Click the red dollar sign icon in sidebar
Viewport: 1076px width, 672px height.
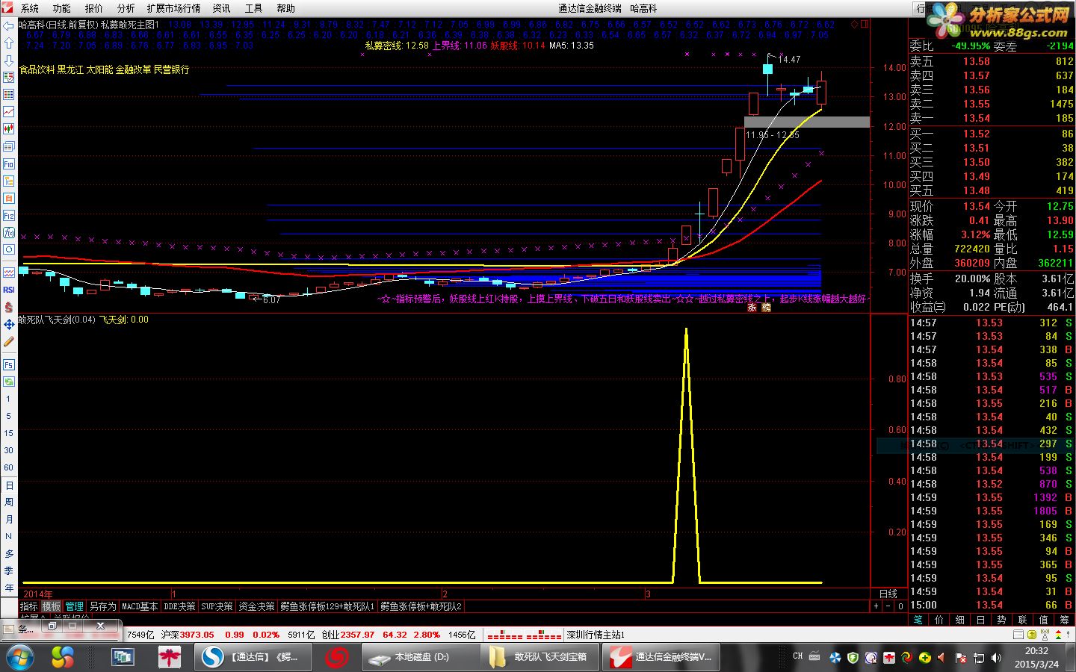8,307
